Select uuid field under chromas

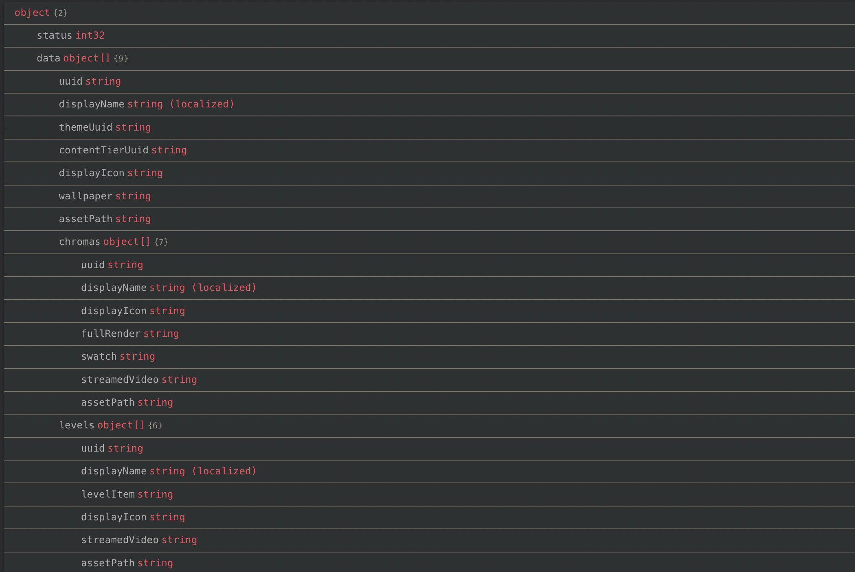[93, 265]
